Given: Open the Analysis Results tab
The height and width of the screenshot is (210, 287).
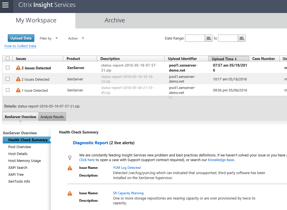Looking at the screenshot, I should tap(52, 117).
